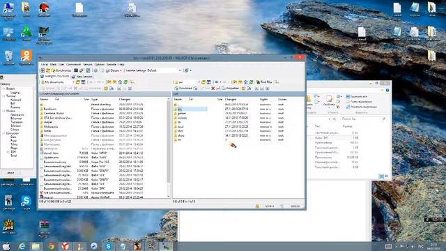Image resolution: width=446 pixels, height=251 pixels.
Task: Open the Session menu in WinSCP
Action: pos(88,65)
